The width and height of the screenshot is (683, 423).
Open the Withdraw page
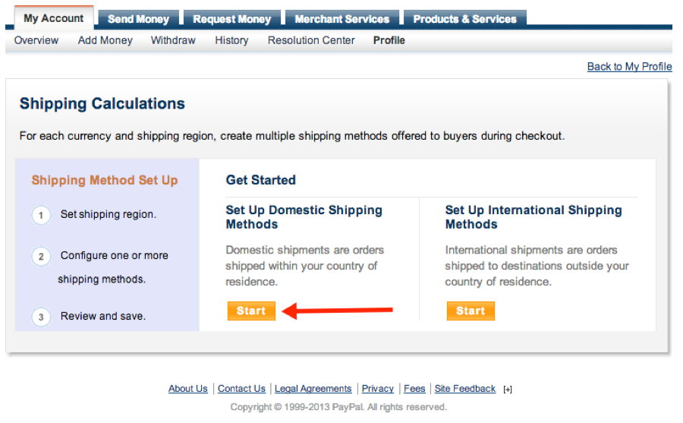point(174,40)
